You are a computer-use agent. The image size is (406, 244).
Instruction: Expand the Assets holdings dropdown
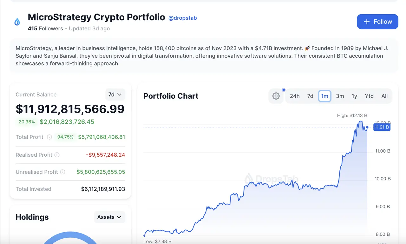coord(109,217)
